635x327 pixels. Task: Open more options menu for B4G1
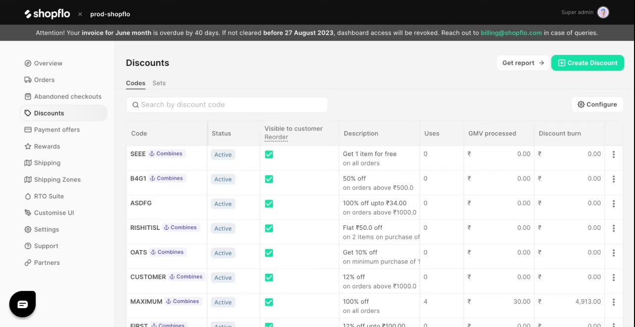pyautogui.click(x=614, y=179)
